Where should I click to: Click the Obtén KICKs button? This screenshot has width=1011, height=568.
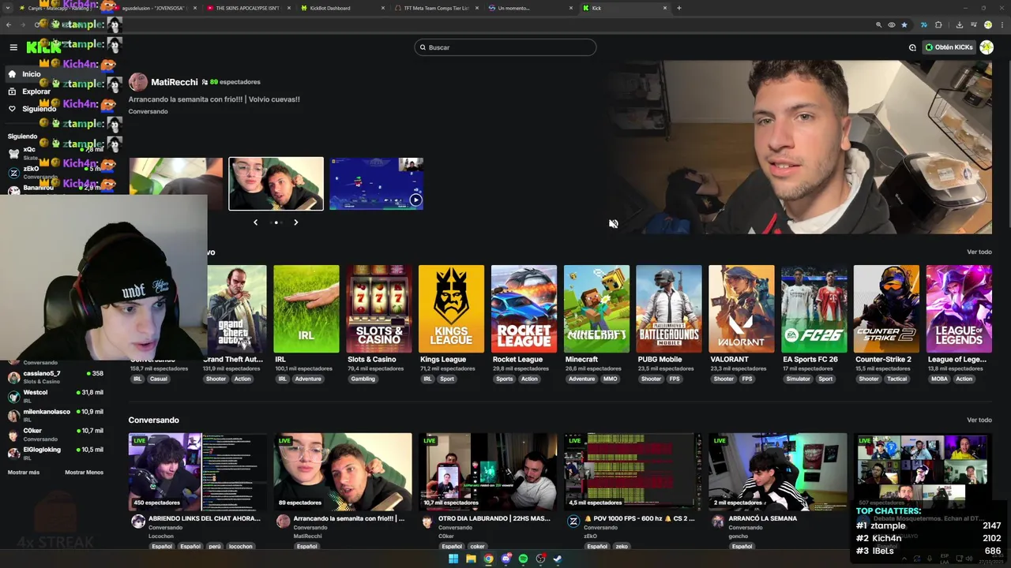click(949, 47)
